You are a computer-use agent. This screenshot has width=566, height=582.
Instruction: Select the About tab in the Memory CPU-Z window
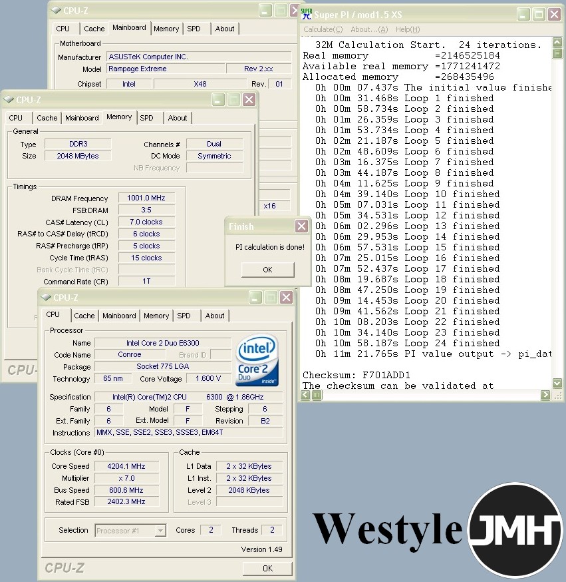(178, 118)
